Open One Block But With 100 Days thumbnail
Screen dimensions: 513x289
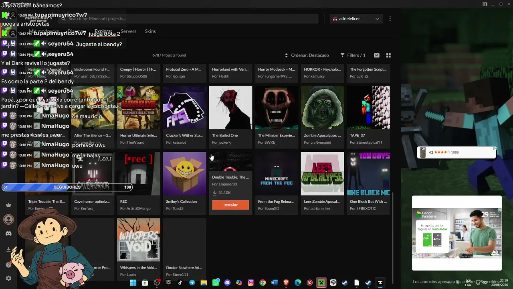click(368, 174)
